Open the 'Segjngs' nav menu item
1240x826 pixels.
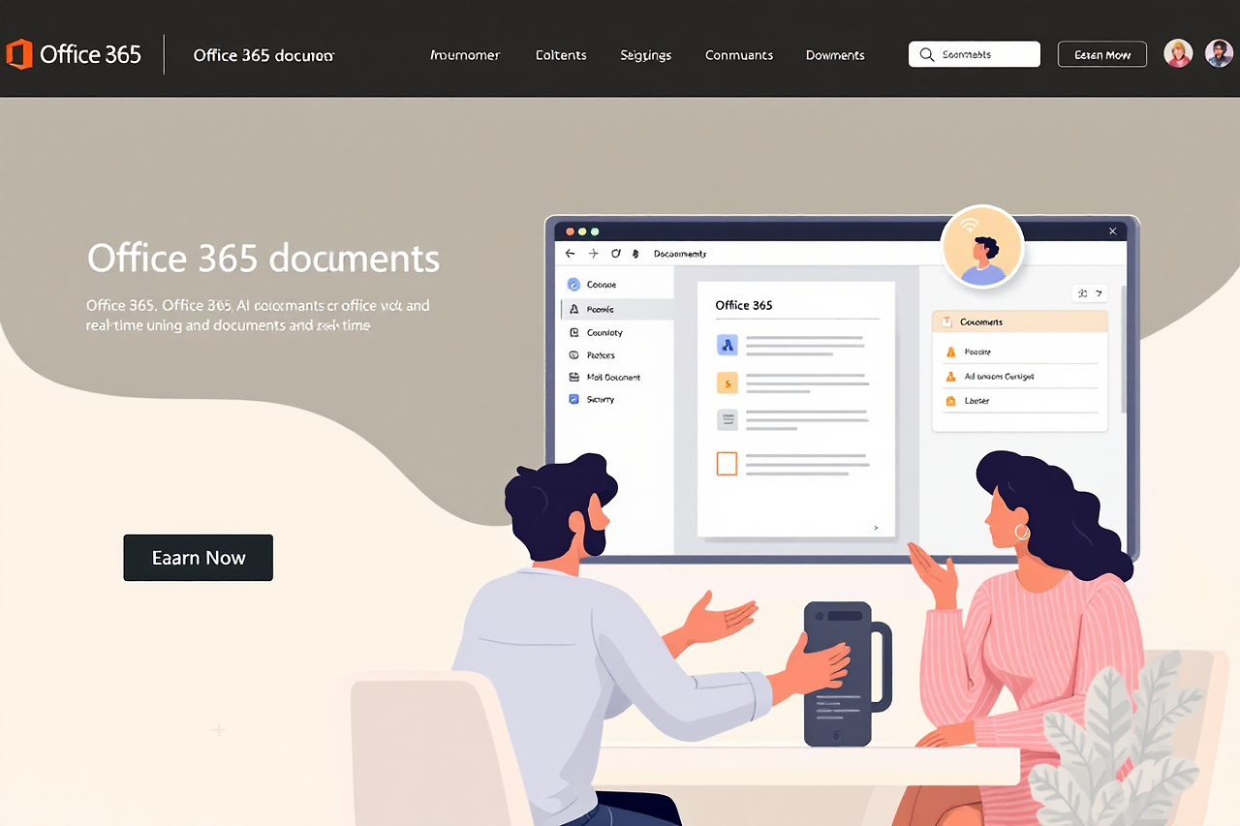pos(646,55)
